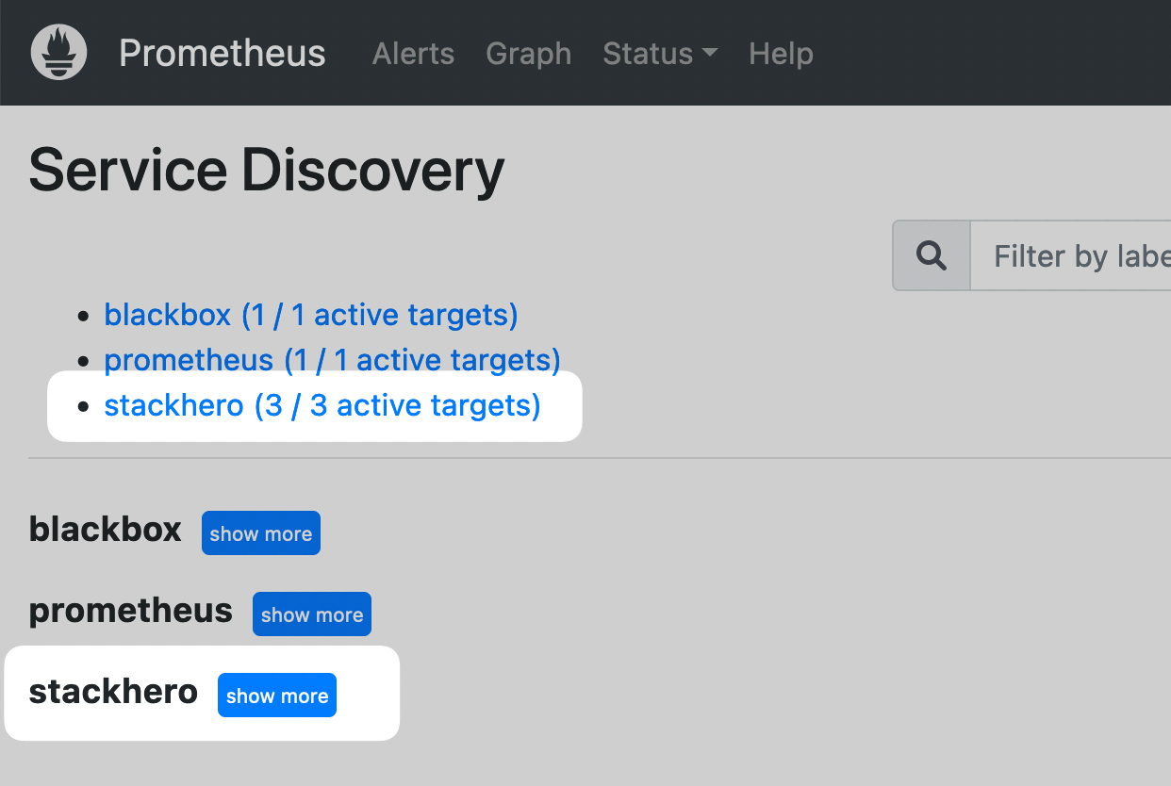Switch to the Graph view

coord(528,54)
